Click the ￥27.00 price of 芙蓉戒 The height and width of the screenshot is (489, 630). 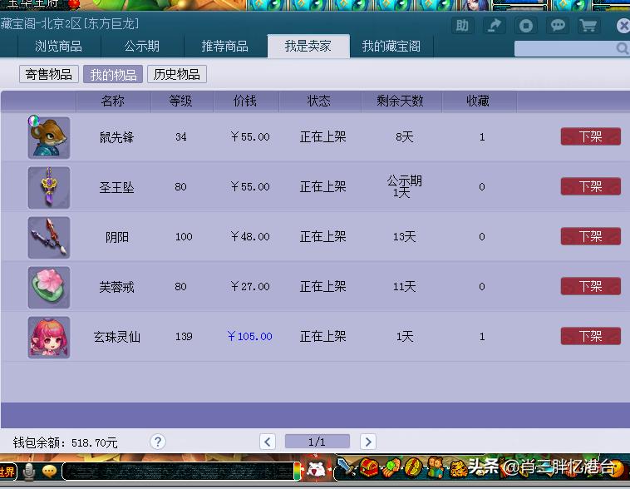(x=250, y=286)
